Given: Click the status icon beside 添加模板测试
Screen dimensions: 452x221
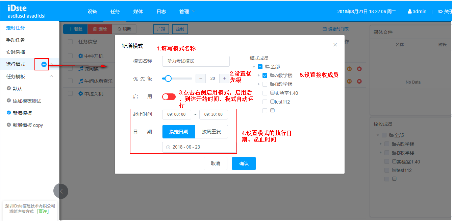Looking at the screenshot, I should tap(9, 101).
